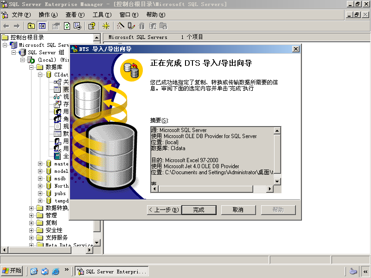Click summary box scroll down arrow

(x=277, y=182)
